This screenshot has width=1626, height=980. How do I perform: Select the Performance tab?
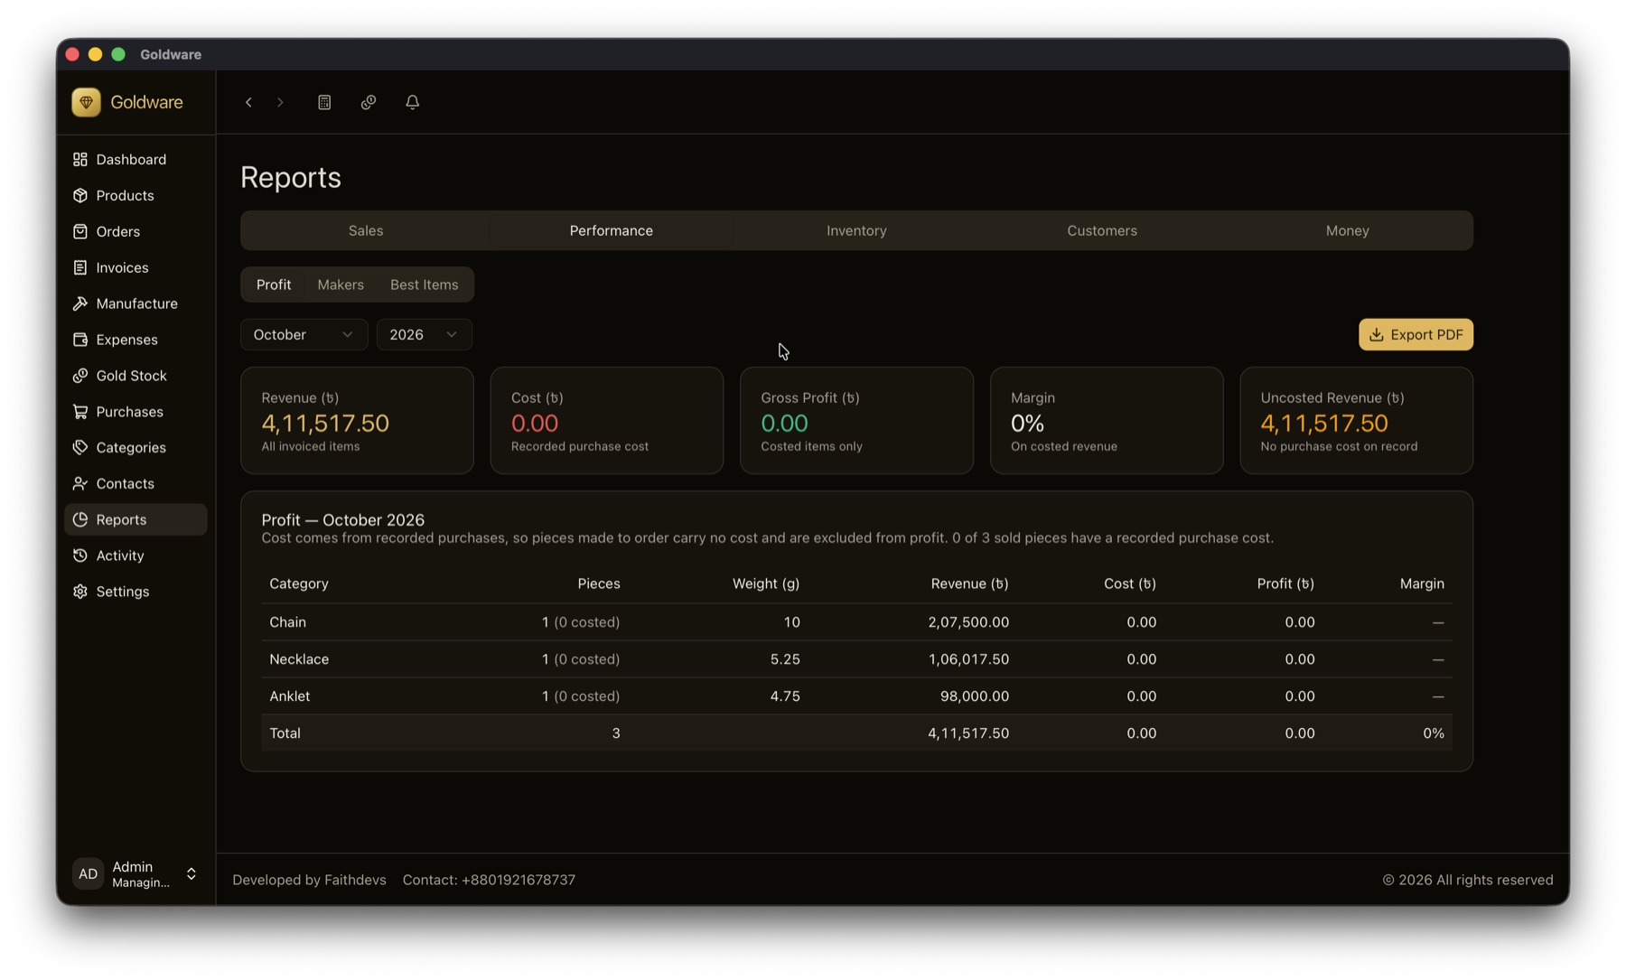click(612, 230)
